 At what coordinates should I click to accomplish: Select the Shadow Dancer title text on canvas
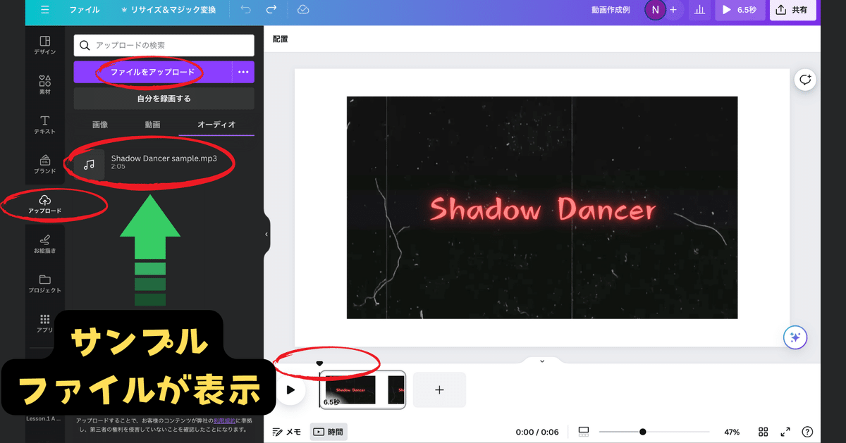542,210
